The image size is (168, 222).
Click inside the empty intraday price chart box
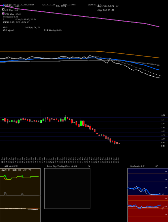pyautogui.click(x=67, y=188)
